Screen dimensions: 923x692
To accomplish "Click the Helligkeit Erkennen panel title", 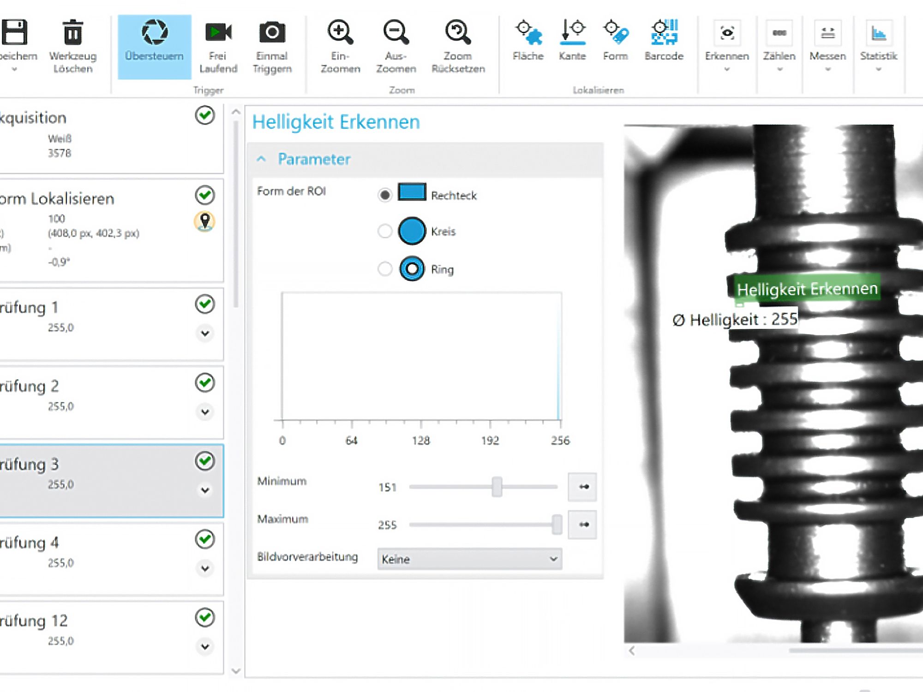I will tap(336, 122).
